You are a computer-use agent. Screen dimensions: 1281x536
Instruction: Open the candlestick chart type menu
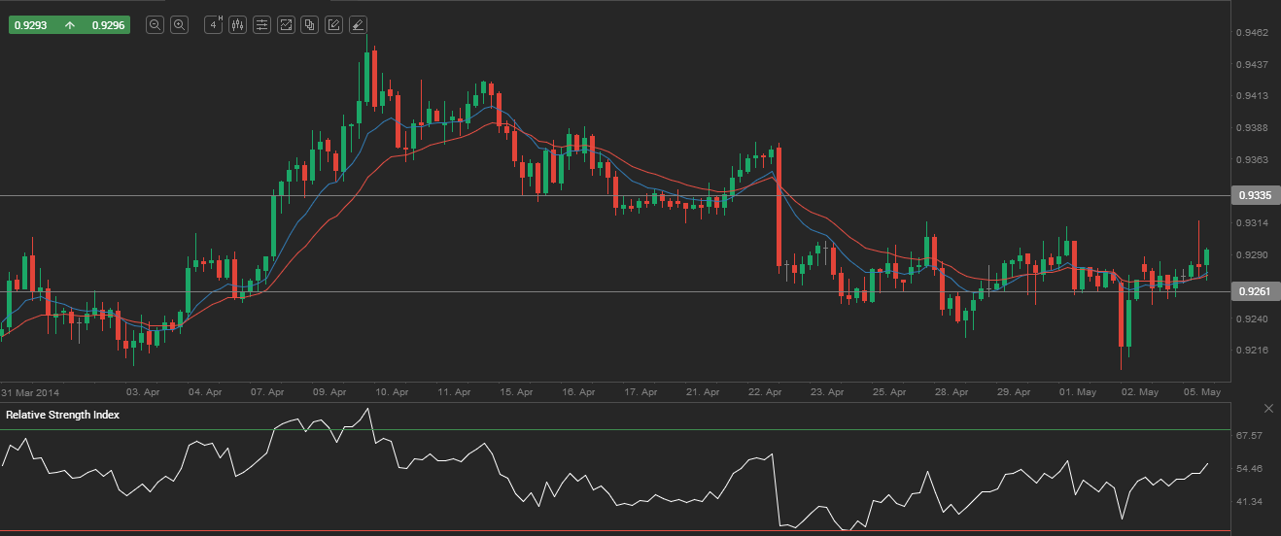(x=237, y=25)
